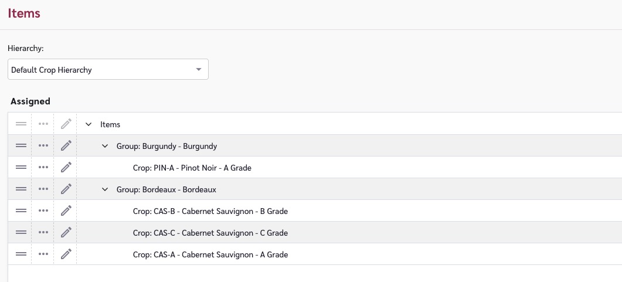The height and width of the screenshot is (282, 622).
Task: Collapse the root Items tree node
Action: coord(89,124)
